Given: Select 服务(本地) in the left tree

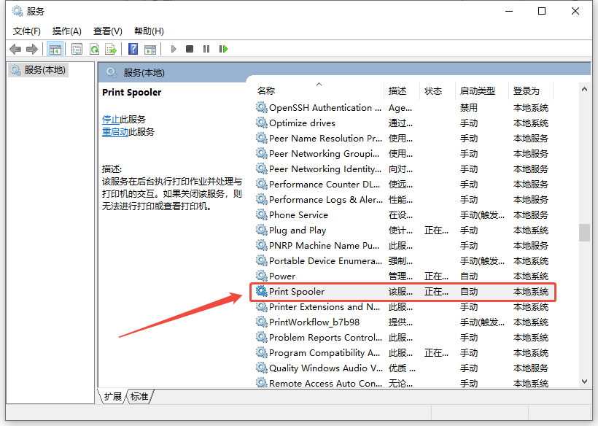Looking at the screenshot, I should (38, 70).
